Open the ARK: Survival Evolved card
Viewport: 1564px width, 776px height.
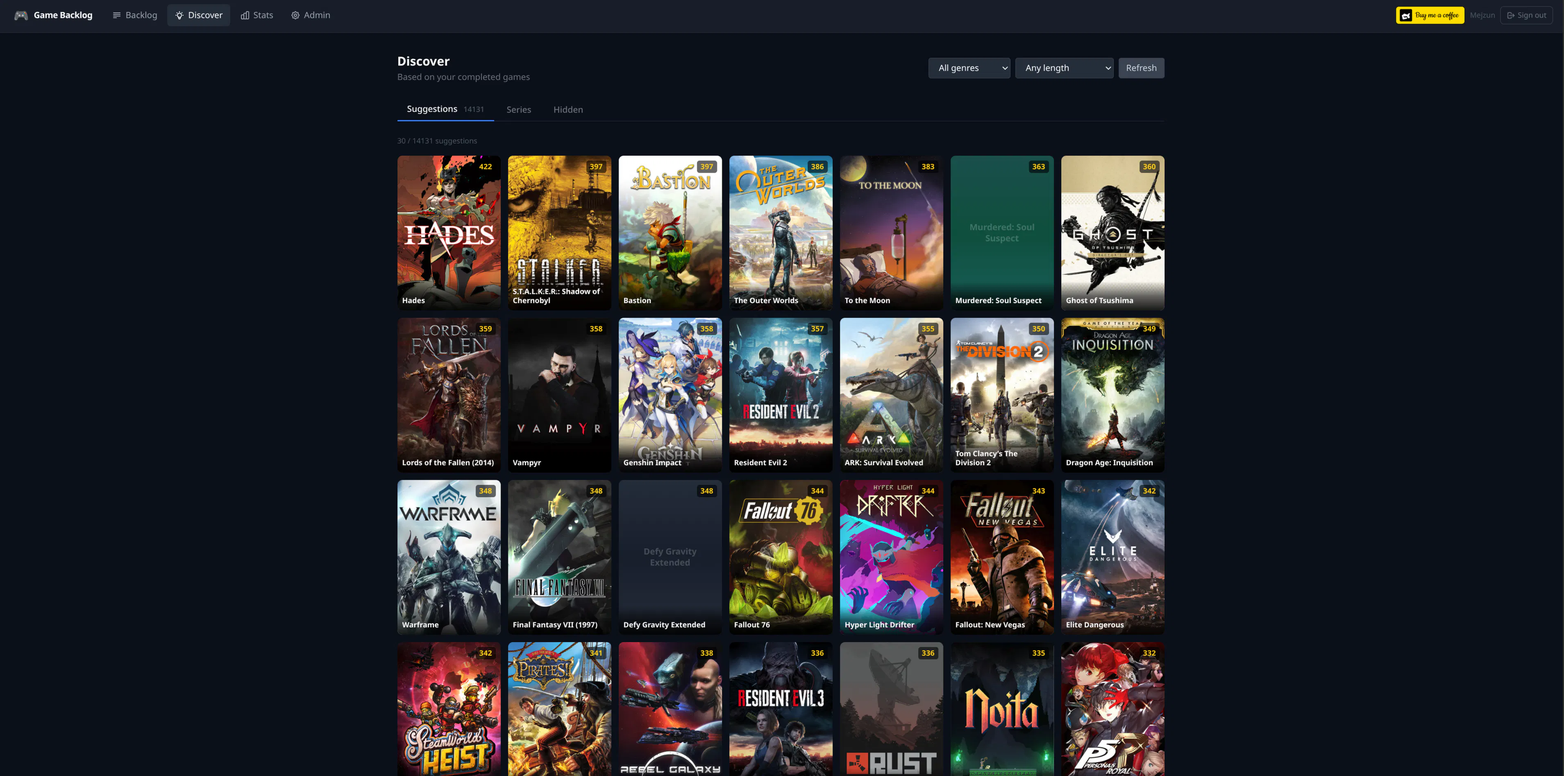[891, 395]
